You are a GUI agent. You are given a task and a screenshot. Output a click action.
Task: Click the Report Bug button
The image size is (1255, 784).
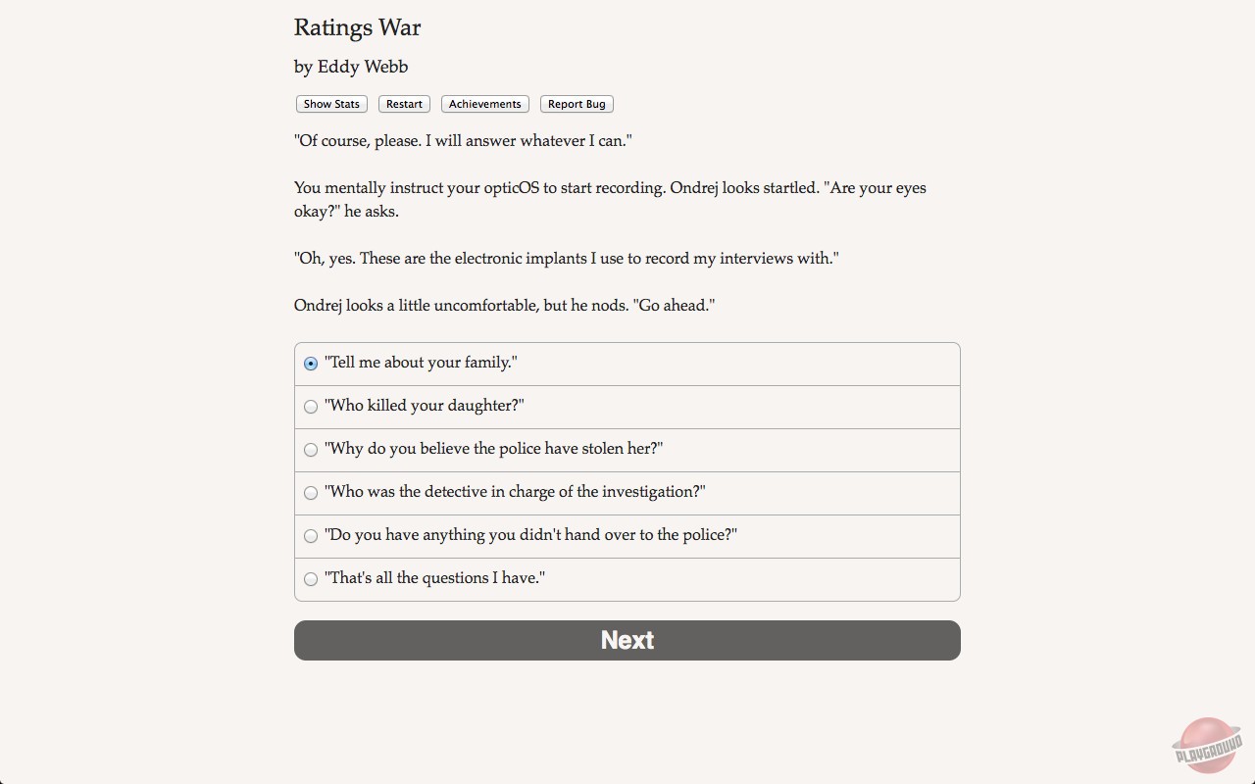pyautogui.click(x=577, y=103)
